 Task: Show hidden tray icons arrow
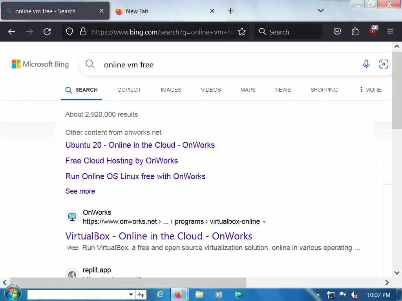click(318, 295)
